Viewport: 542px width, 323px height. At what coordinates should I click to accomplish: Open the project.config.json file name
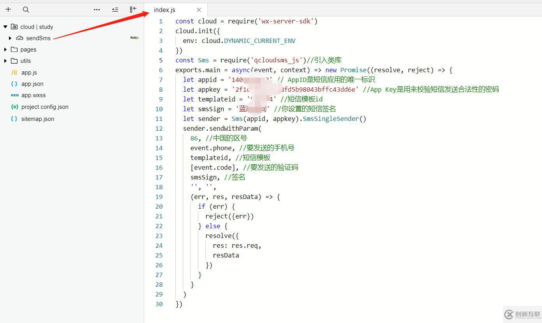tap(45, 107)
